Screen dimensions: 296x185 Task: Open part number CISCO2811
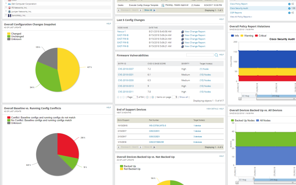click(x=154, y=131)
